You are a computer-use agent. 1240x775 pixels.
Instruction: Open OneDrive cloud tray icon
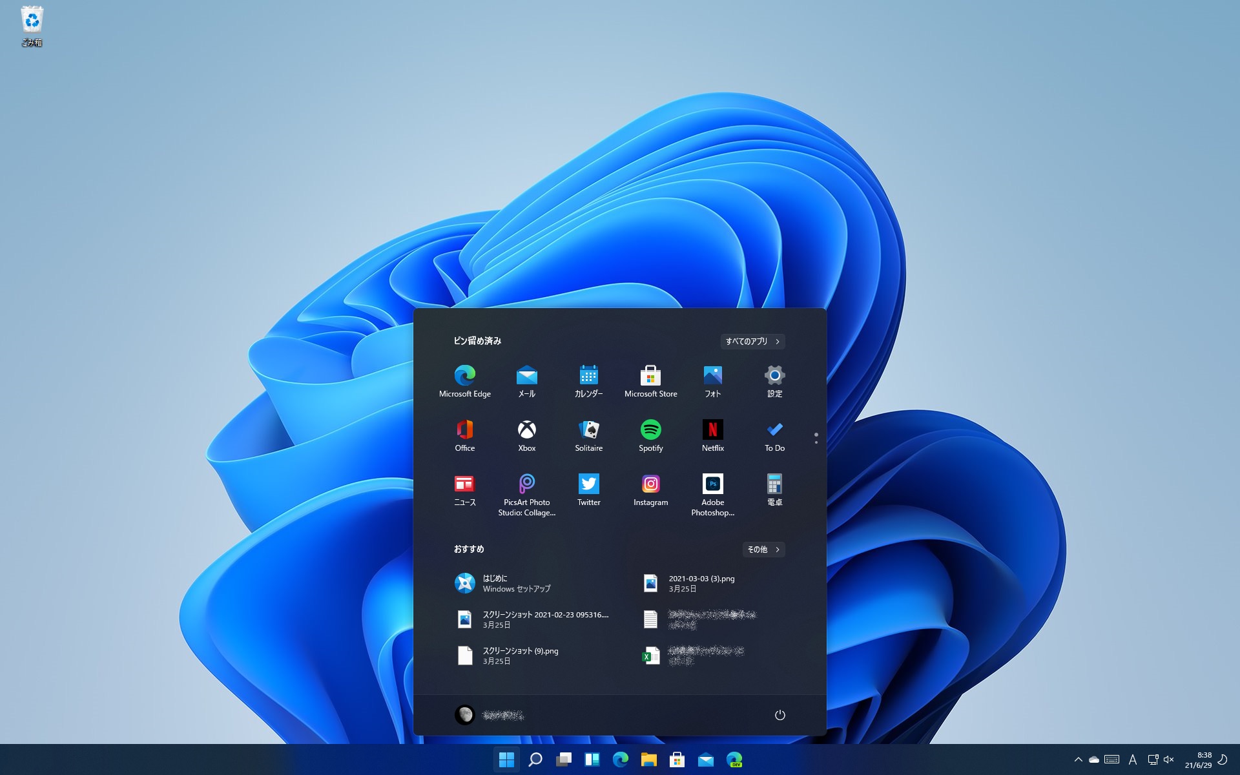(1094, 759)
